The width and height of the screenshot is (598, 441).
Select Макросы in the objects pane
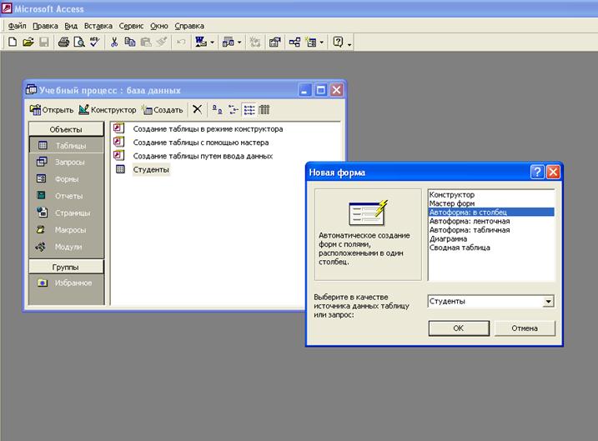[x=66, y=230]
